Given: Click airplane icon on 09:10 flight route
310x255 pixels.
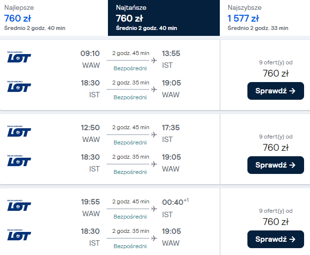Looking at the screenshot, I should [154, 60].
